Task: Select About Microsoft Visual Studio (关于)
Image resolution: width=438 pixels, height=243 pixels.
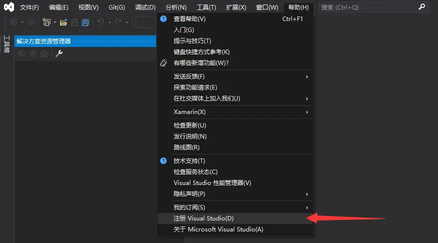Action: tap(218, 229)
